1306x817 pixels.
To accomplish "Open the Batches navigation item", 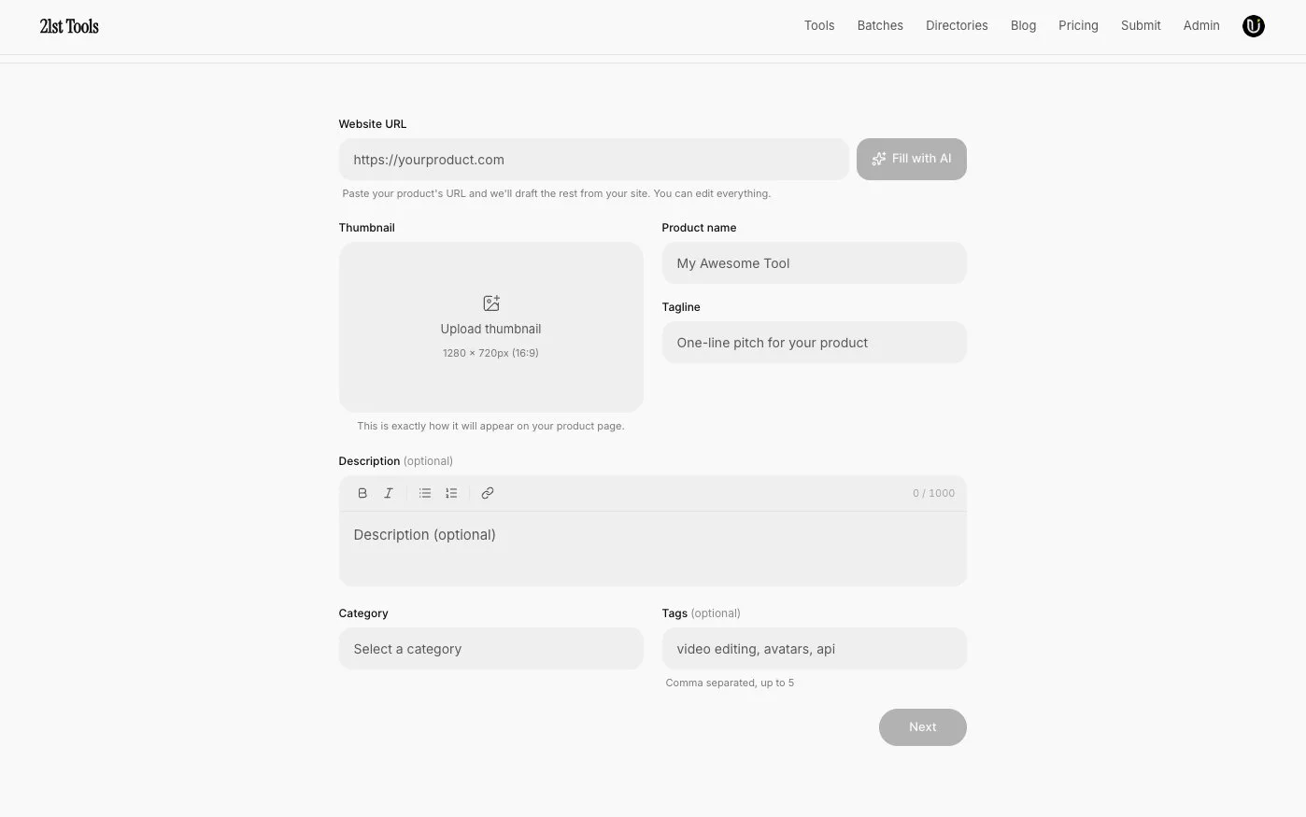I will (x=880, y=26).
